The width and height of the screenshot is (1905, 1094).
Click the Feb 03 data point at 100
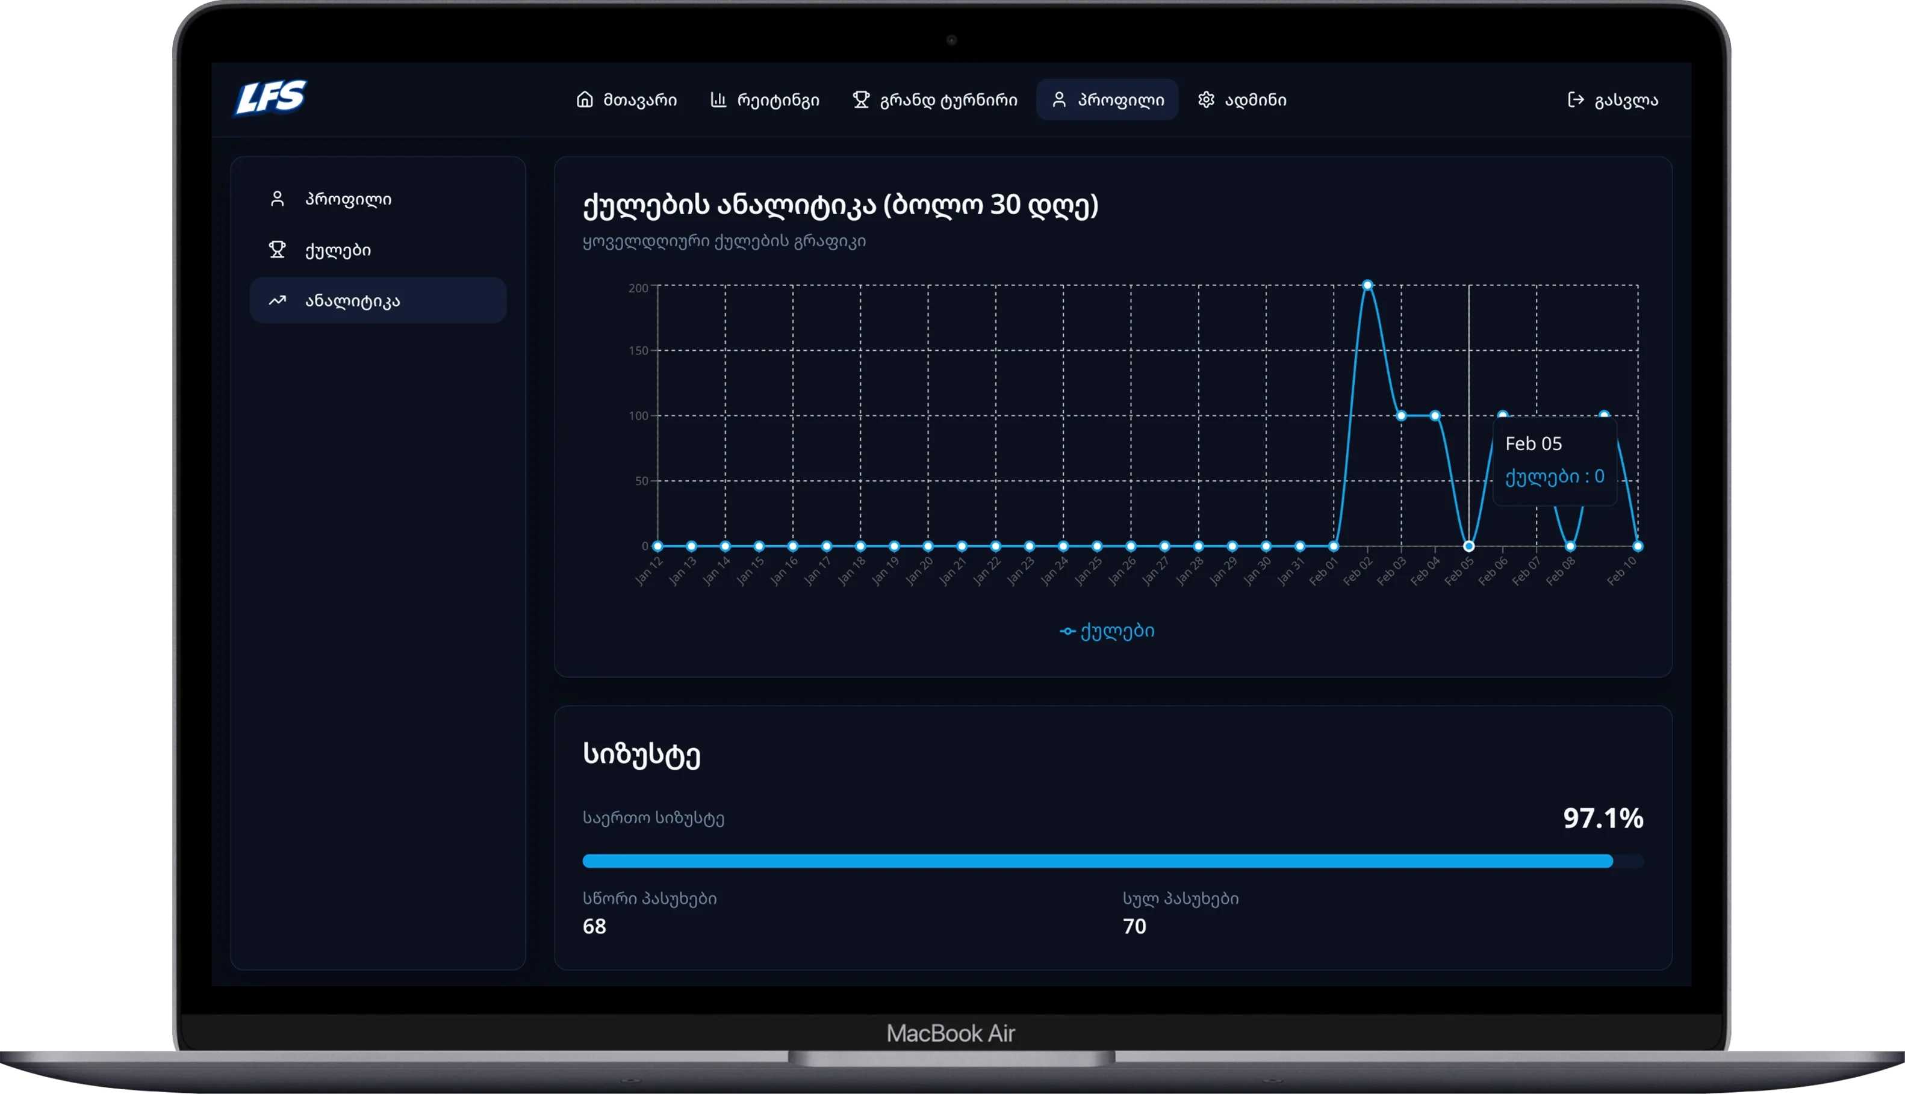(x=1401, y=415)
